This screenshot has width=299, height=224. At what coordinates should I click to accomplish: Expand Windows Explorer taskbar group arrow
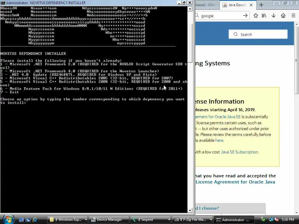tap(86, 220)
